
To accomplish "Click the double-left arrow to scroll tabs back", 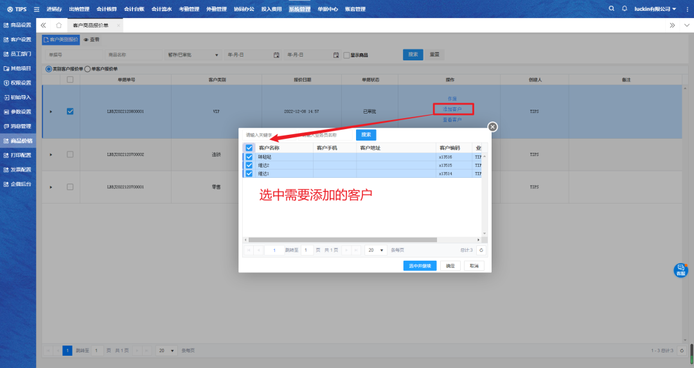I will point(43,25).
